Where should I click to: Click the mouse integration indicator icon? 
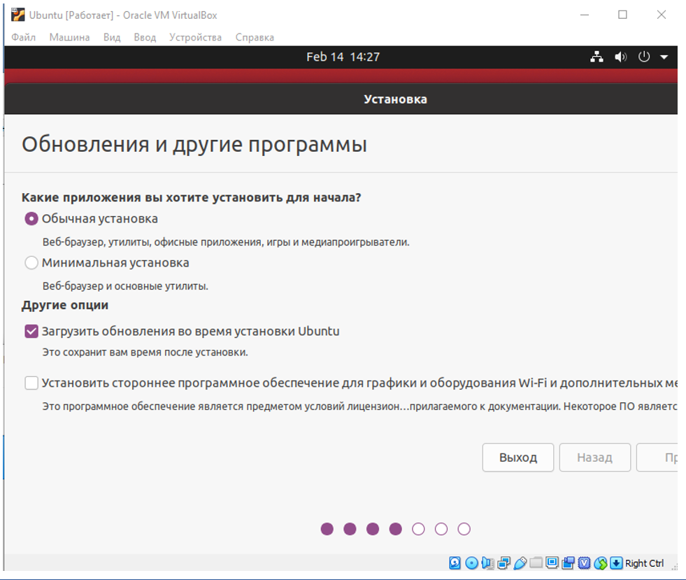tap(600, 563)
